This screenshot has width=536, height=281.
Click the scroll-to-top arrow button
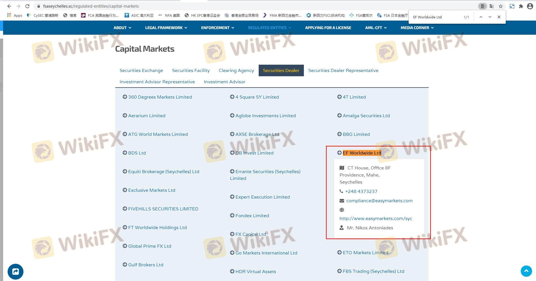tap(526, 271)
